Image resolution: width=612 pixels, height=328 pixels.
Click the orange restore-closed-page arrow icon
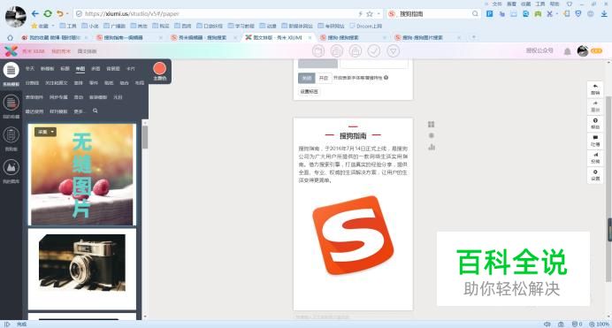pyautogui.click(x=60, y=13)
